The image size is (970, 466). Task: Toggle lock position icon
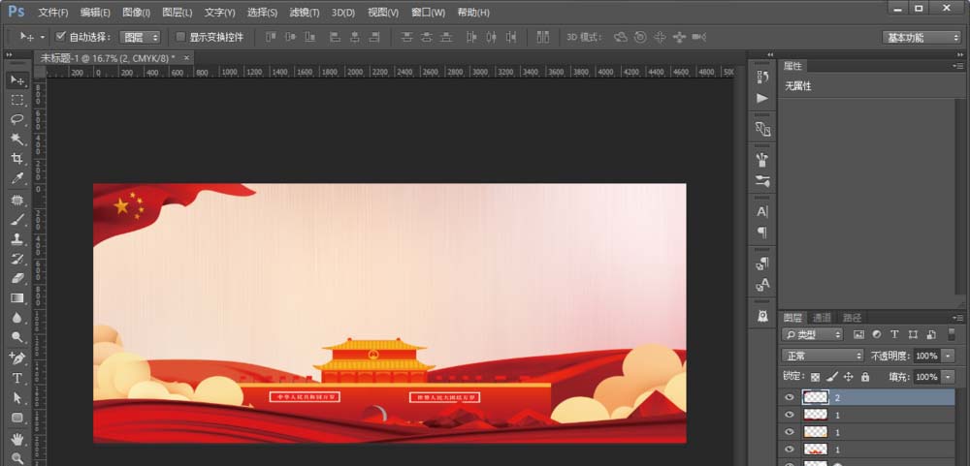click(x=849, y=376)
